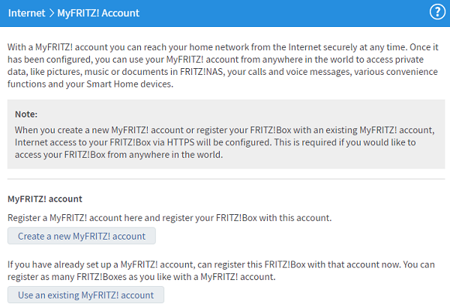450x307 pixels.
Task: Click the words Internet securely at any time
Action: [347, 46]
